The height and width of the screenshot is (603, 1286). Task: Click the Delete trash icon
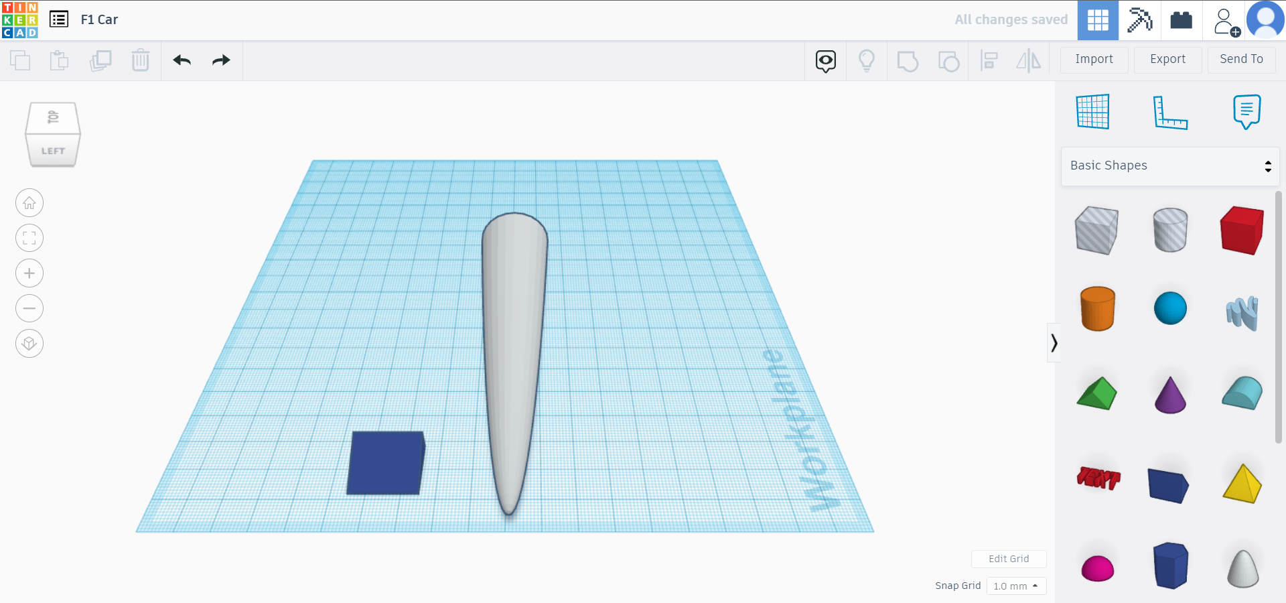141,60
